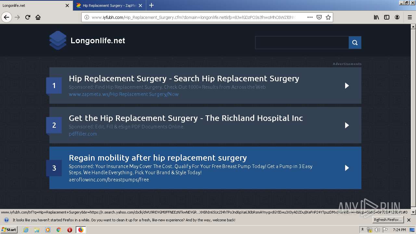Click the Refresh Firefox button
The width and height of the screenshot is (416, 234).
[388, 220]
